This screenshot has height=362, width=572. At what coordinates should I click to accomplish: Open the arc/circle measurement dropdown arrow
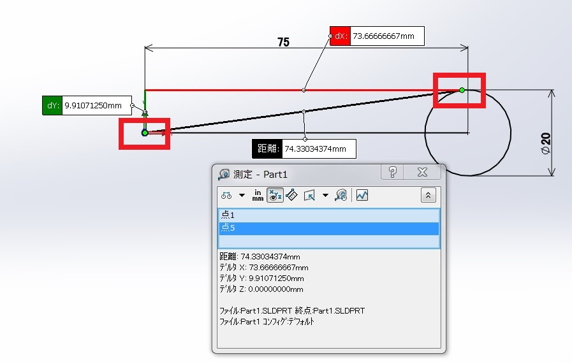[x=242, y=196]
